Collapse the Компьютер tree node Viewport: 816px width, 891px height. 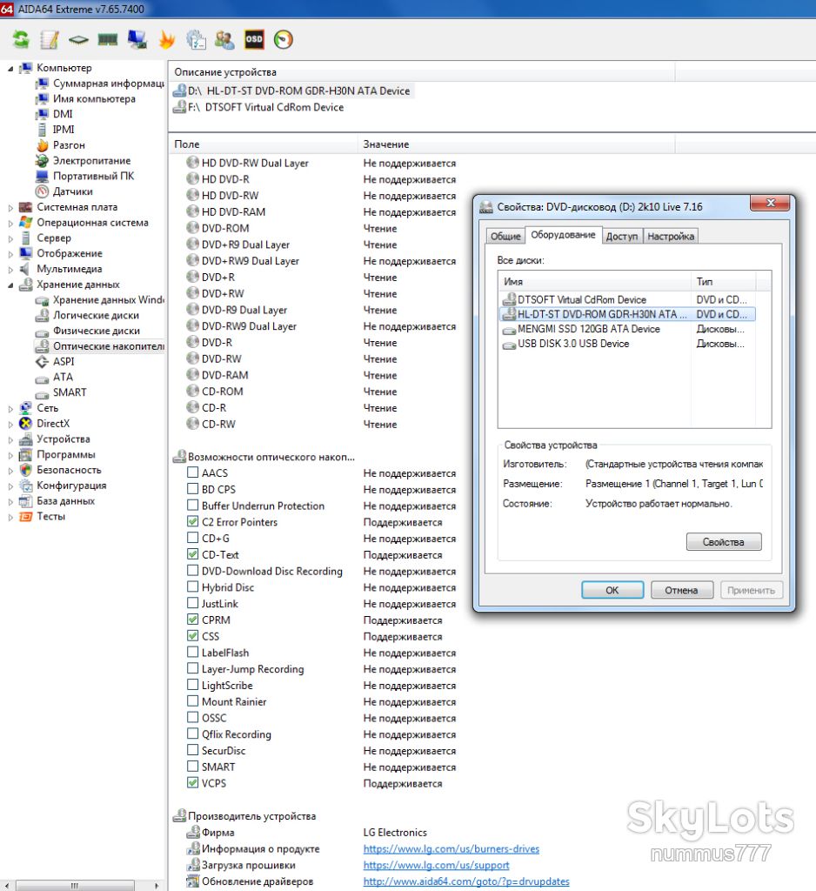pos(10,68)
